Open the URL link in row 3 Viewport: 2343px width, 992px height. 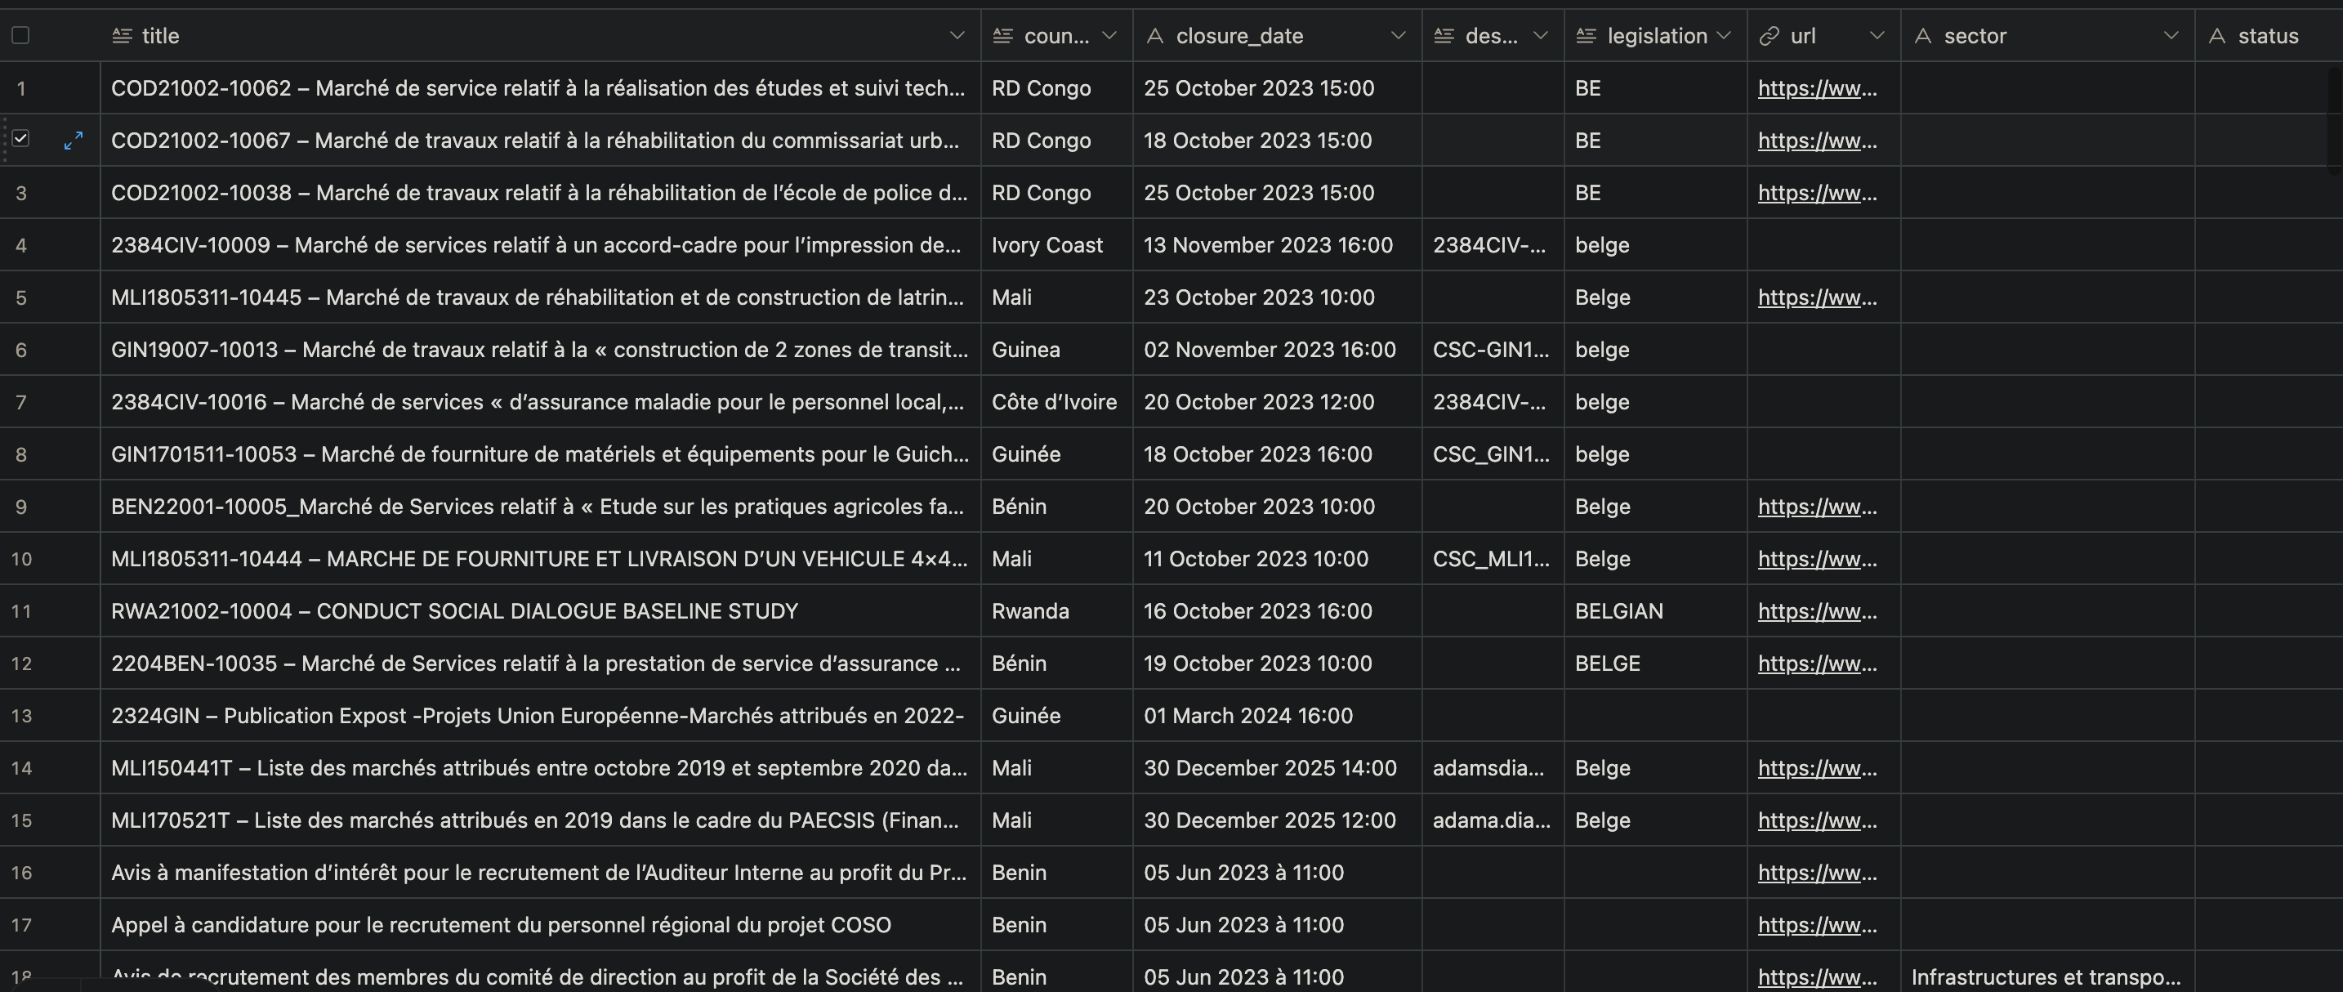[1817, 193]
